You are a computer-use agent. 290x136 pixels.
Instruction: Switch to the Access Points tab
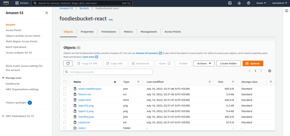173,32
